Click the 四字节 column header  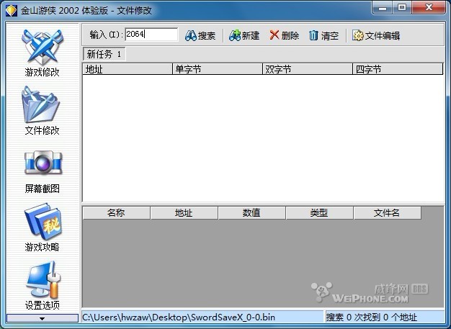(398, 69)
